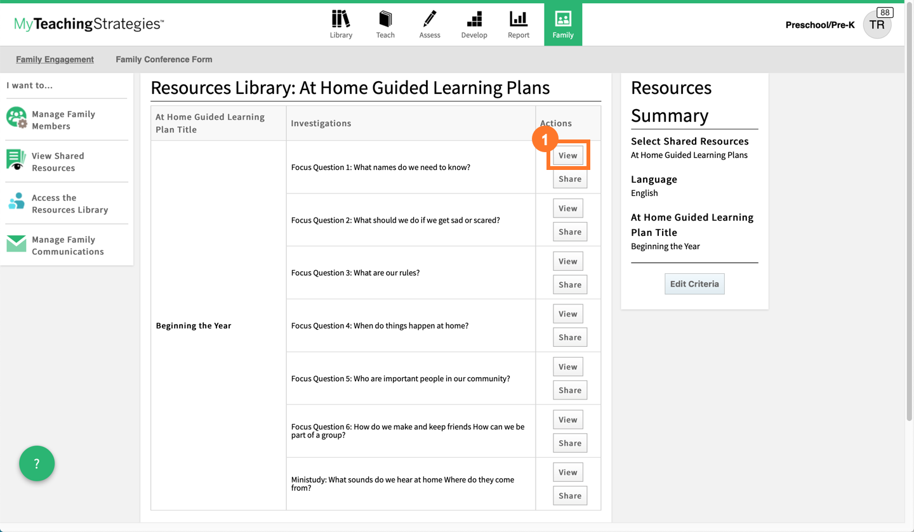Select the Teach icon in top navigation

[x=385, y=24]
